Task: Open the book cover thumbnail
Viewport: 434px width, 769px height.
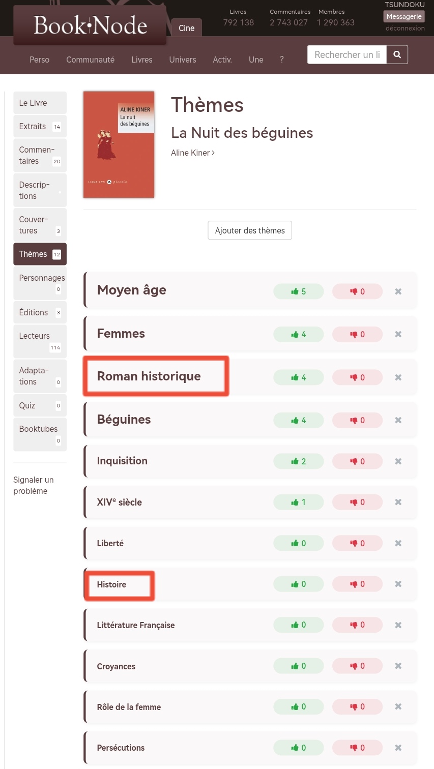Action: click(x=119, y=144)
